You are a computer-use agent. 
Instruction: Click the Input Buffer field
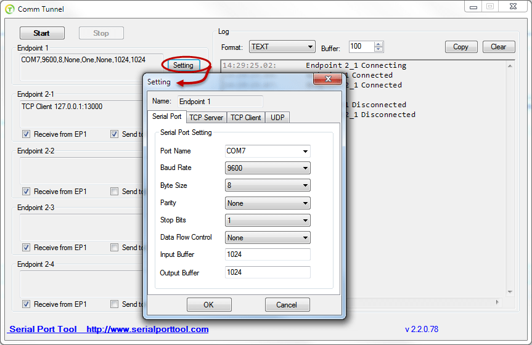click(268, 254)
